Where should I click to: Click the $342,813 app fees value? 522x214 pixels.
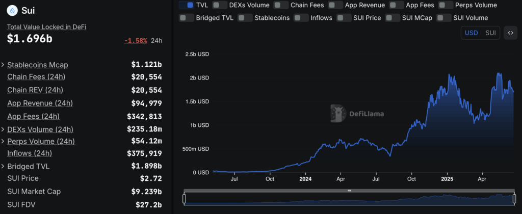144,117
